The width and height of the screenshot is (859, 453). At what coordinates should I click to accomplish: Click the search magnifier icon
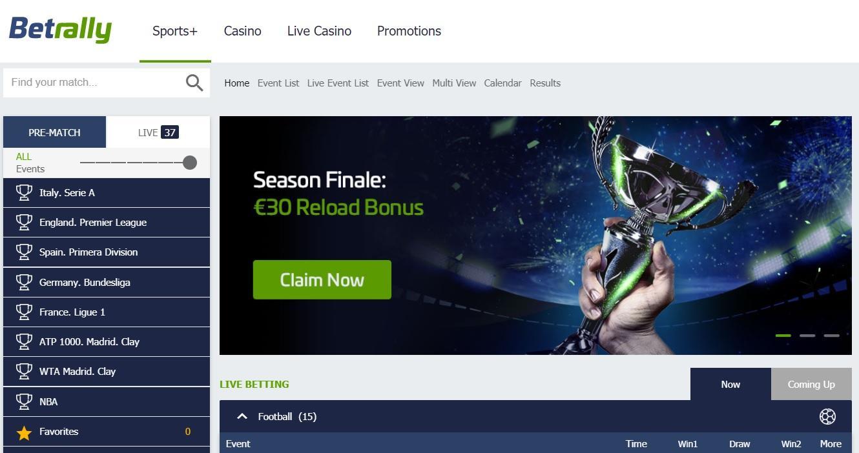[x=194, y=83]
